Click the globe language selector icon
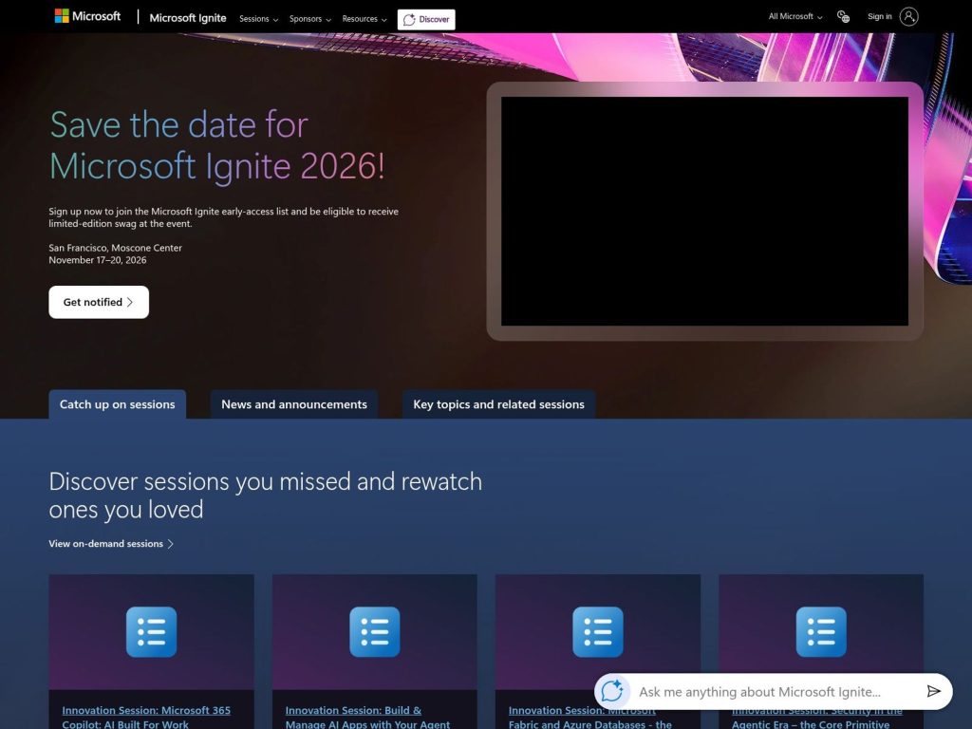 [843, 15]
